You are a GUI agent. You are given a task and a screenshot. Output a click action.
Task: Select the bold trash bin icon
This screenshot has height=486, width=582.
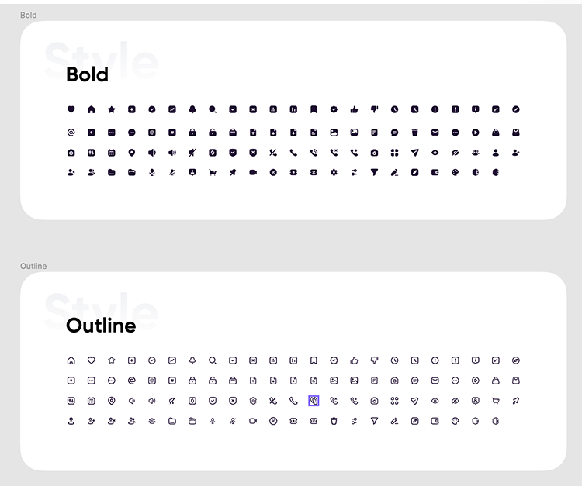[414, 132]
